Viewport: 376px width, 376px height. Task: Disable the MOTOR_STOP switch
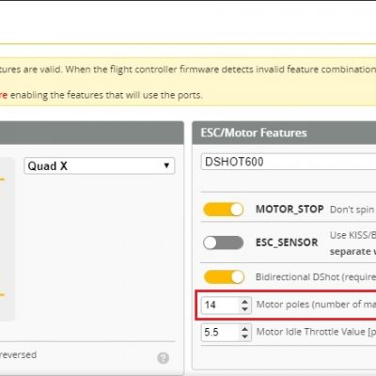(224, 210)
